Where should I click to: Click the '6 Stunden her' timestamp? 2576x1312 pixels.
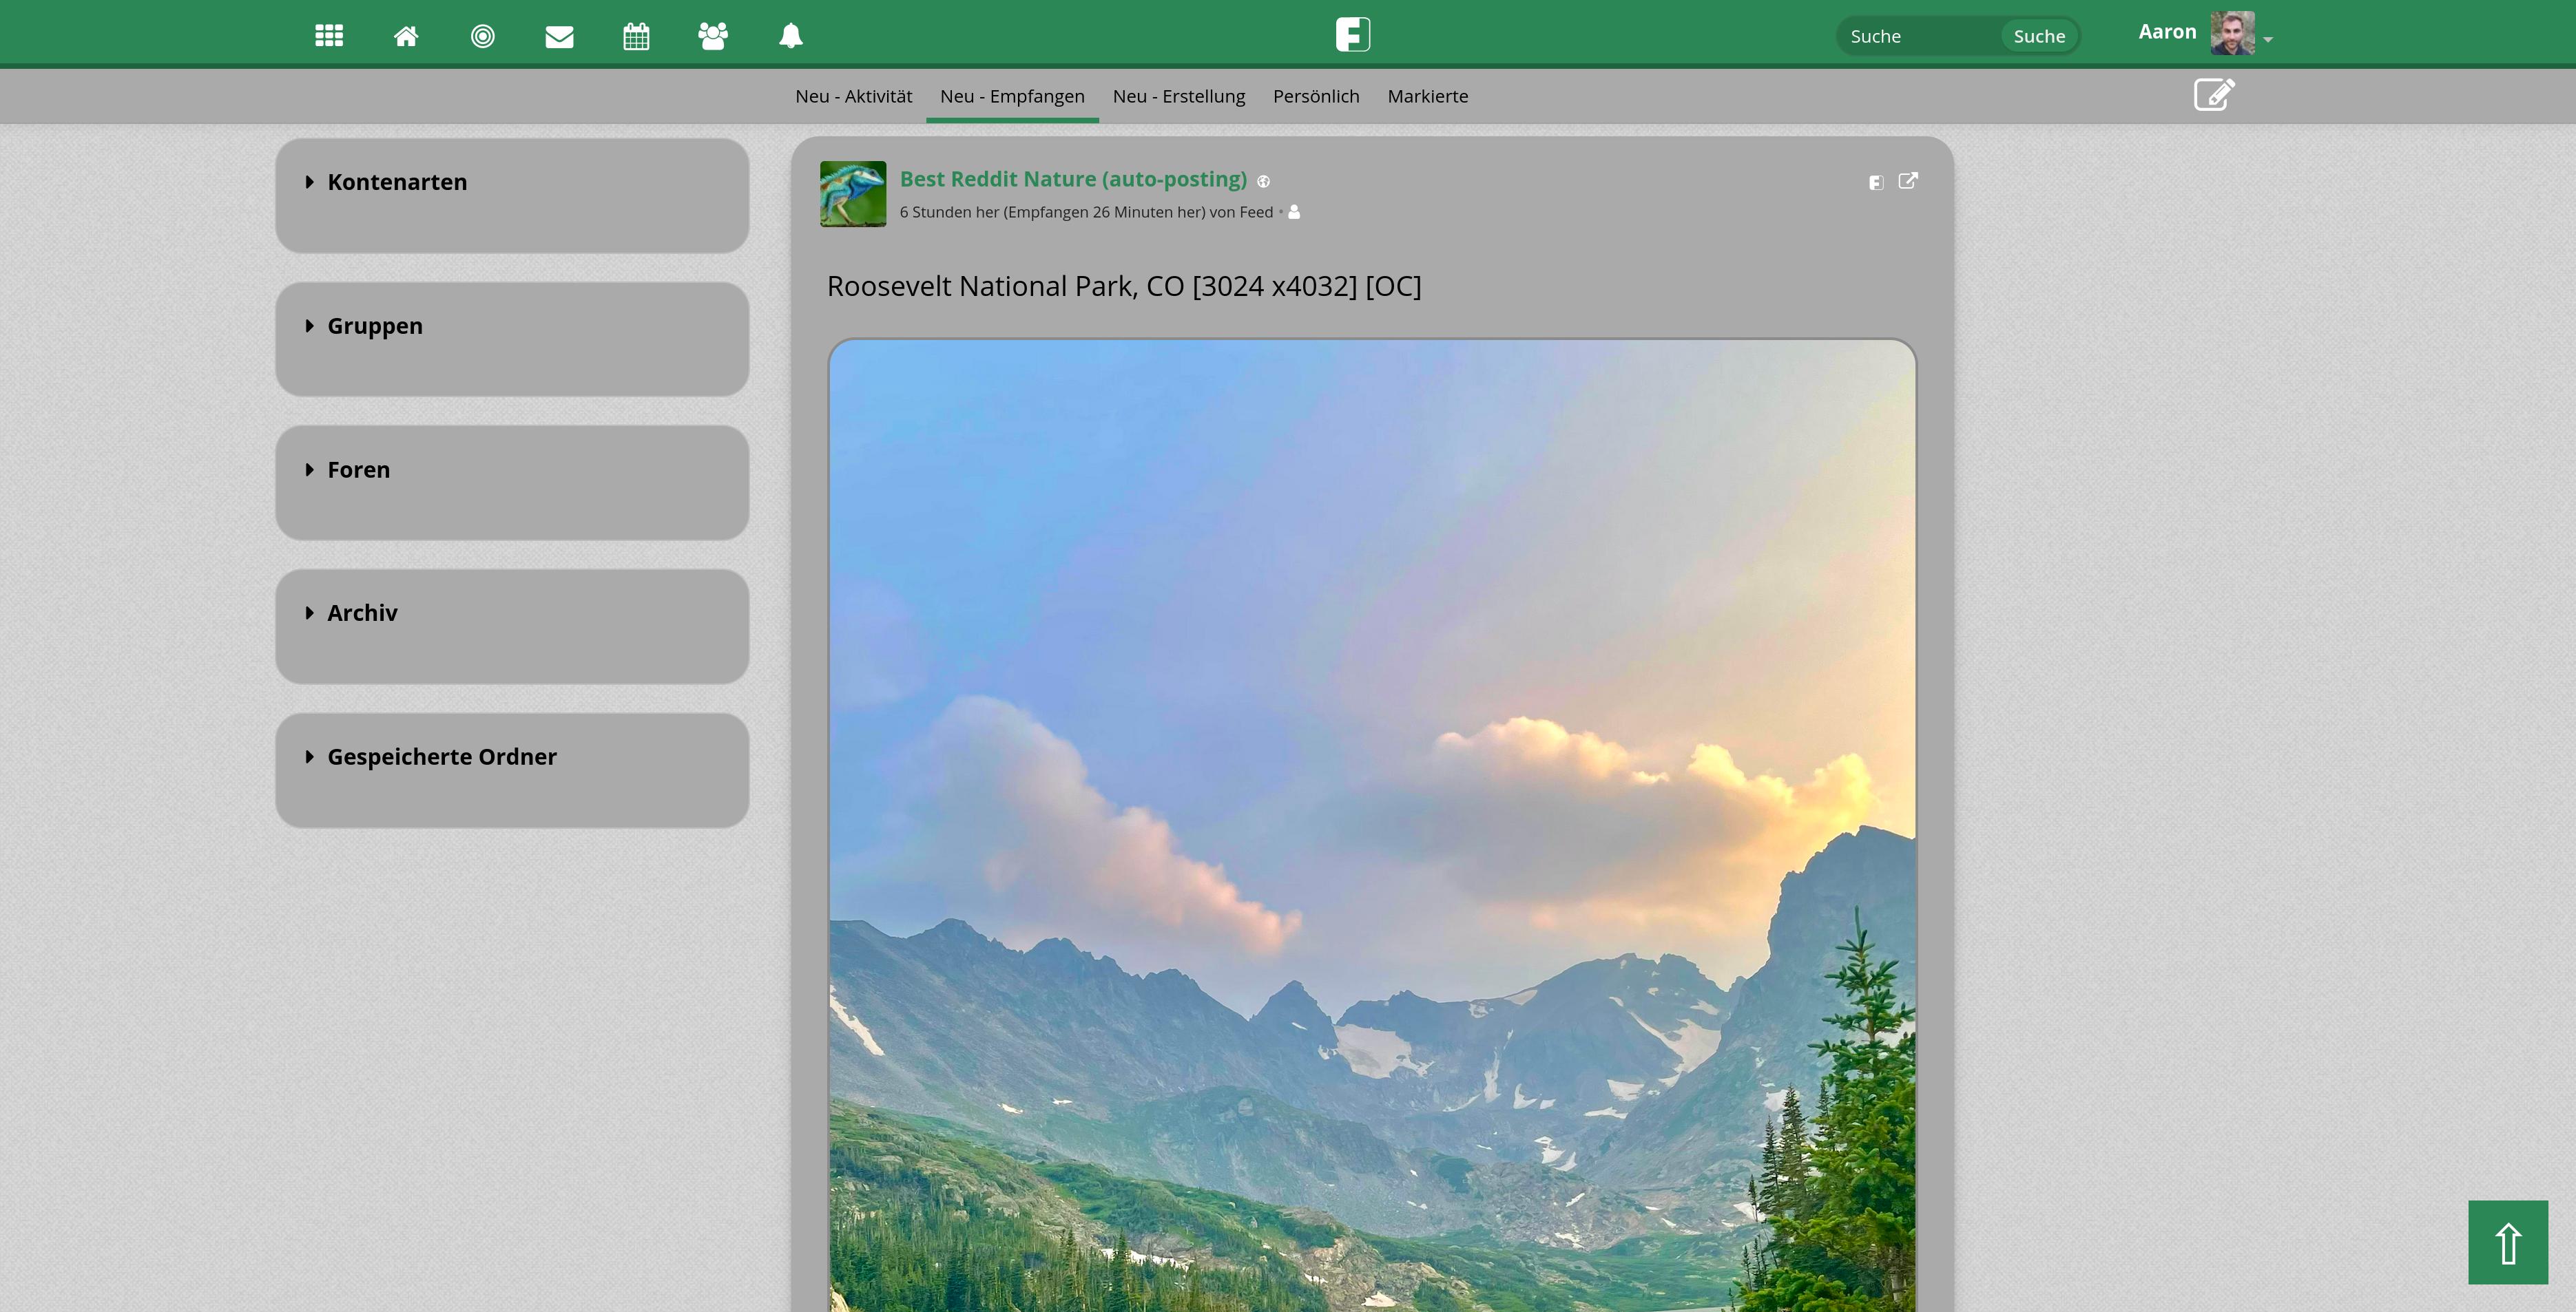pos(949,212)
